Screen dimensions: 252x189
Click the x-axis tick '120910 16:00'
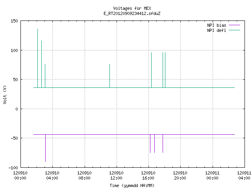148,176
